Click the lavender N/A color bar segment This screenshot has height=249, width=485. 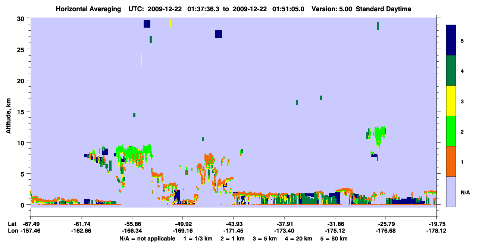click(451, 192)
